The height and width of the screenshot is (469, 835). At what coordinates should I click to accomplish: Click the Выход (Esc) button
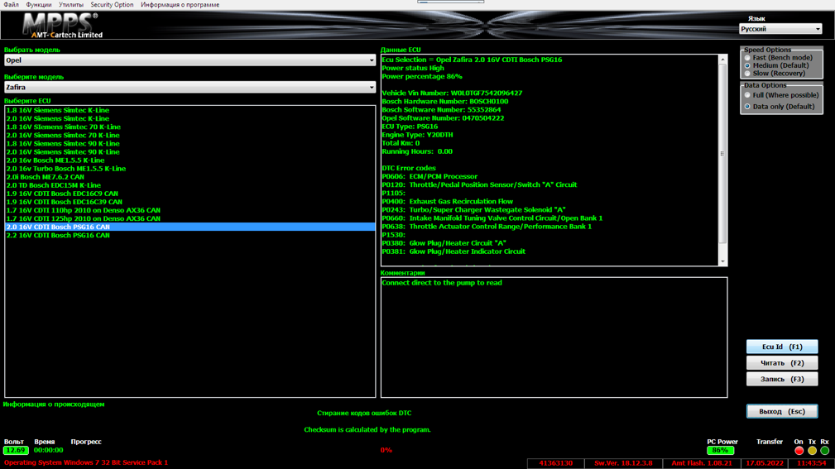pyautogui.click(x=782, y=411)
